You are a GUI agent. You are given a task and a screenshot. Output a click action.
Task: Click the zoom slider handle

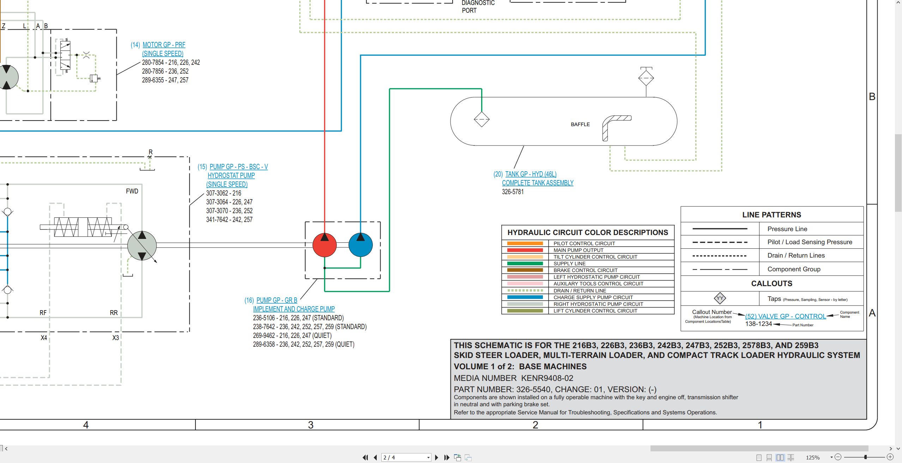[x=865, y=457]
